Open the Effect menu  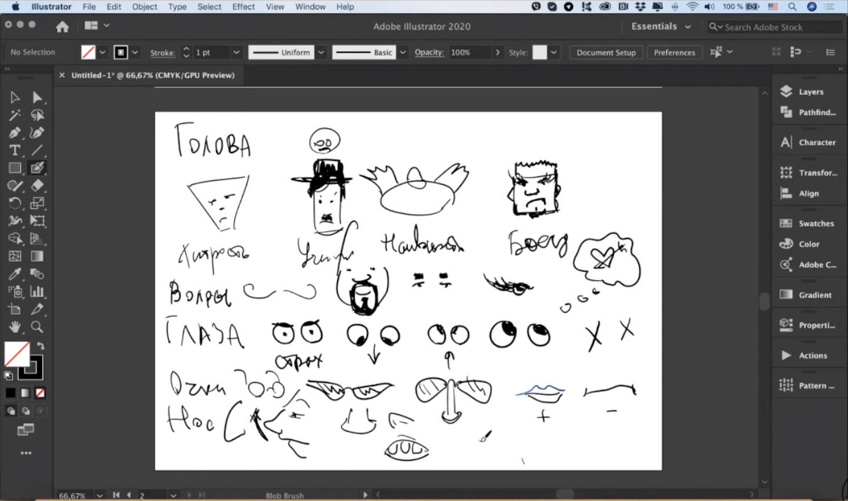[x=244, y=7]
